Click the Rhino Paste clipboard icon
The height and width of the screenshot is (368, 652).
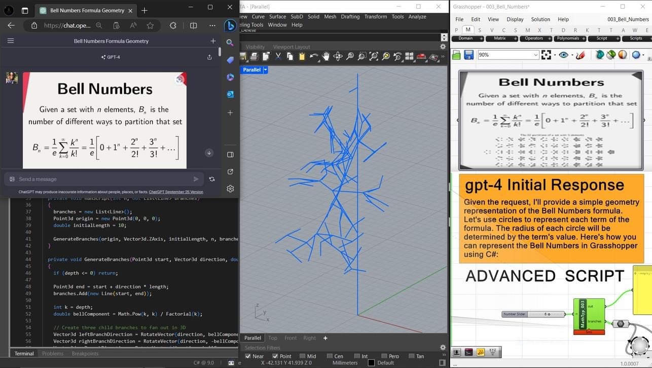click(302, 56)
